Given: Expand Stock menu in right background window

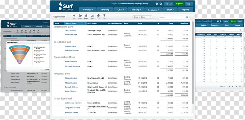Looking at the screenshot, I should [227, 25].
